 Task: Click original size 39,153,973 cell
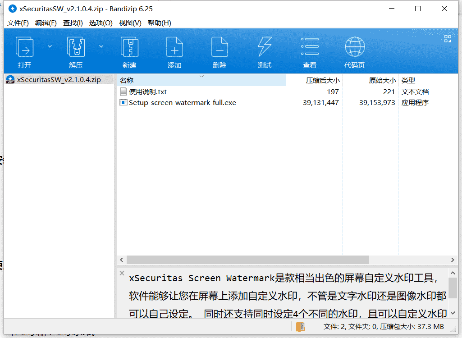(377, 103)
